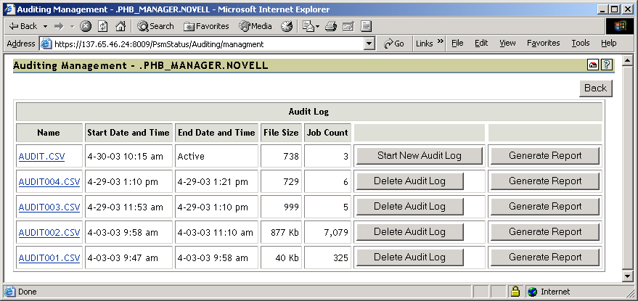Click the Print toolbar icon
Viewport: 638px width, 301px height.
331,26
